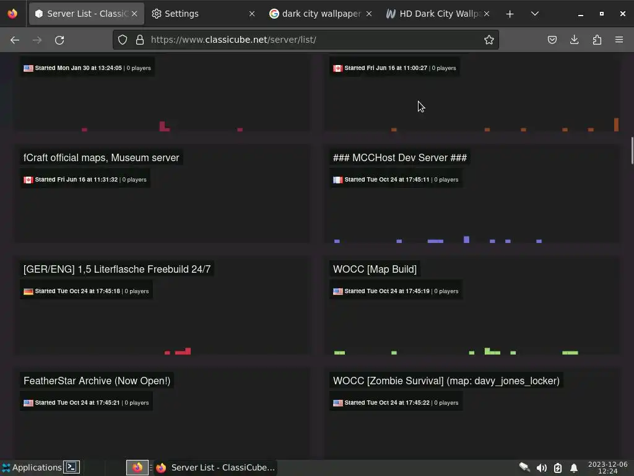
Task: Open [GER/ENG] 1,5 Literflasche Freebuild server
Action: click(117, 269)
